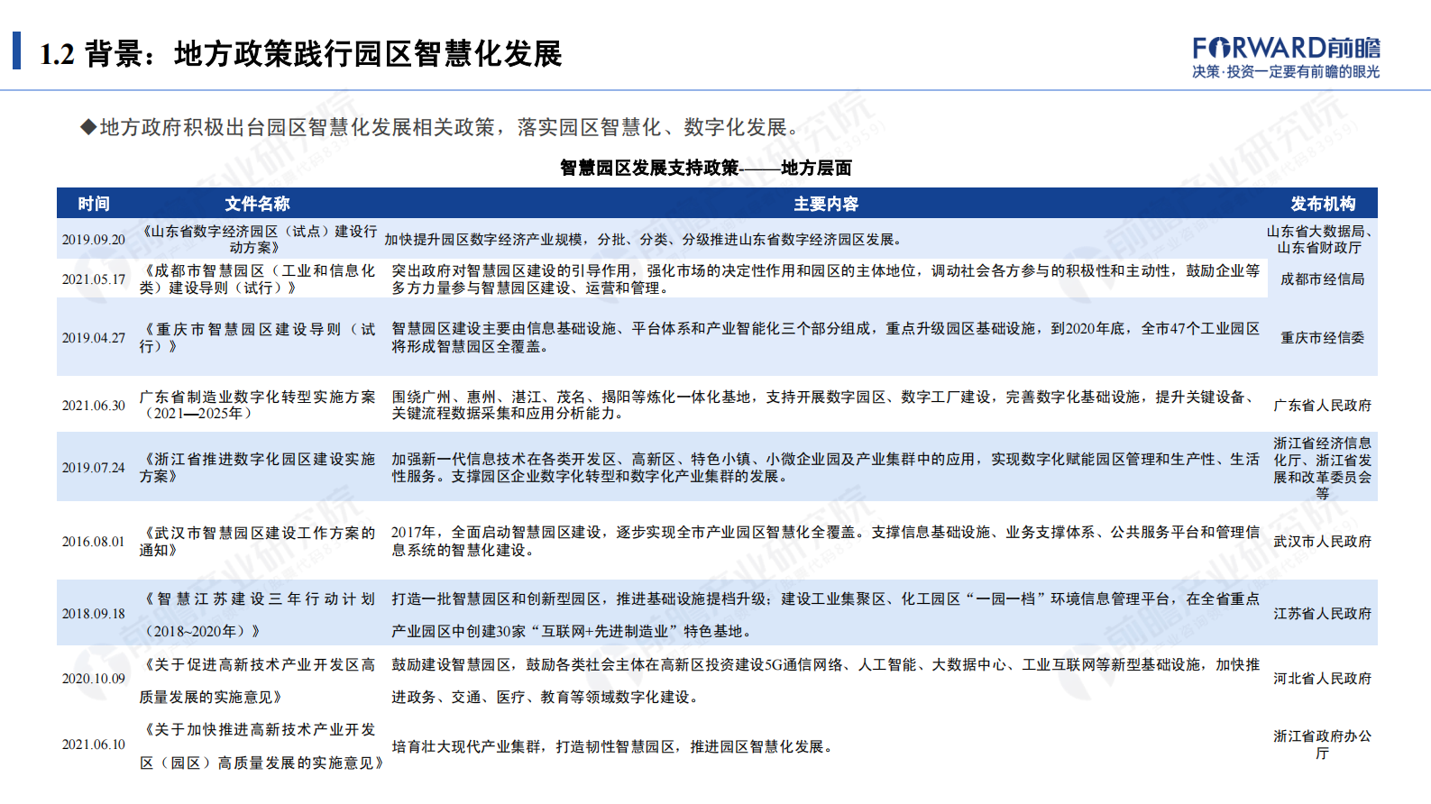Select date cell '2021.06.30'
Image resolution: width=1431 pixels, height=804 pixels.
pyautogui.click(x=94, y=406)
